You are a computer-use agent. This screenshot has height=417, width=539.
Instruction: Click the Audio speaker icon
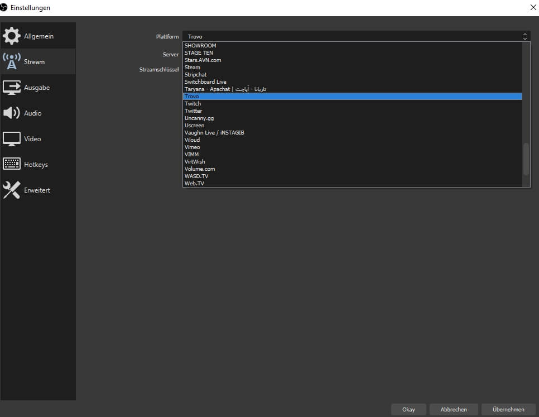click(x=11, y=113)
